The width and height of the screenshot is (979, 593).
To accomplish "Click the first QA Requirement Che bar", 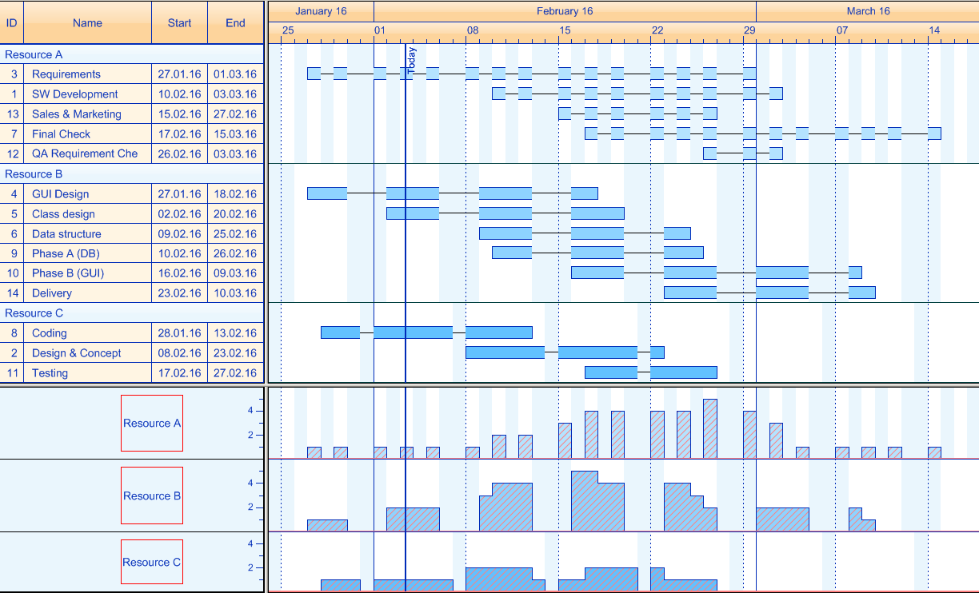I will coord(710,153).
